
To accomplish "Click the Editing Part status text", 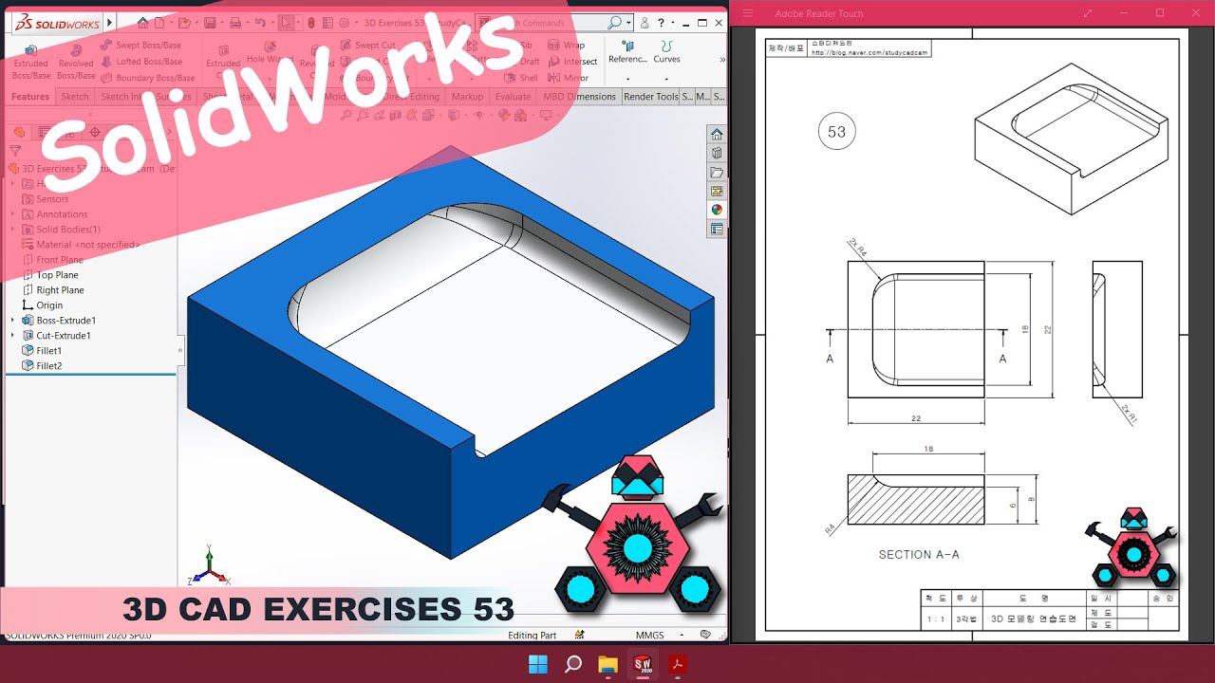I will [x=533, y=636].
